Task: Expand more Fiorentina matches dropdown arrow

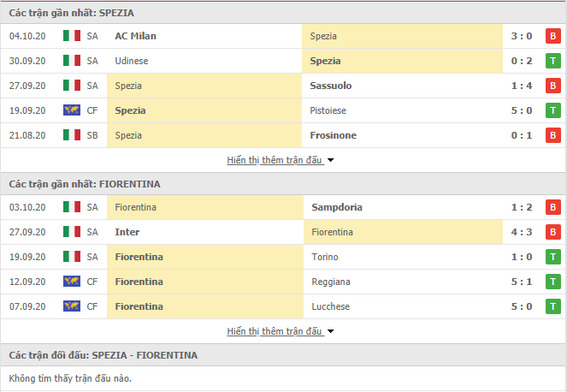Action: tap(330, 331)
